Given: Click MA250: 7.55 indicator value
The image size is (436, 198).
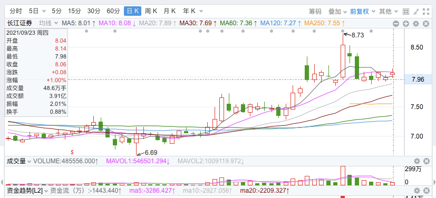Looking at the screenshot, I should (325, 23).
